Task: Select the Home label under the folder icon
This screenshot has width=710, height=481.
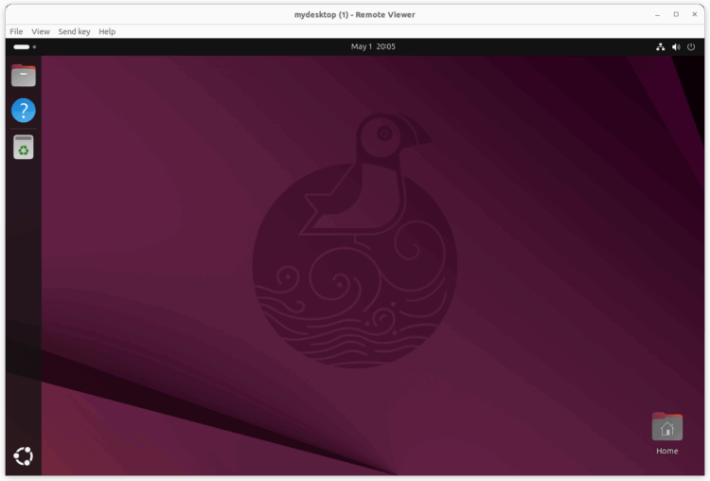Action: [x=667, y=451]
